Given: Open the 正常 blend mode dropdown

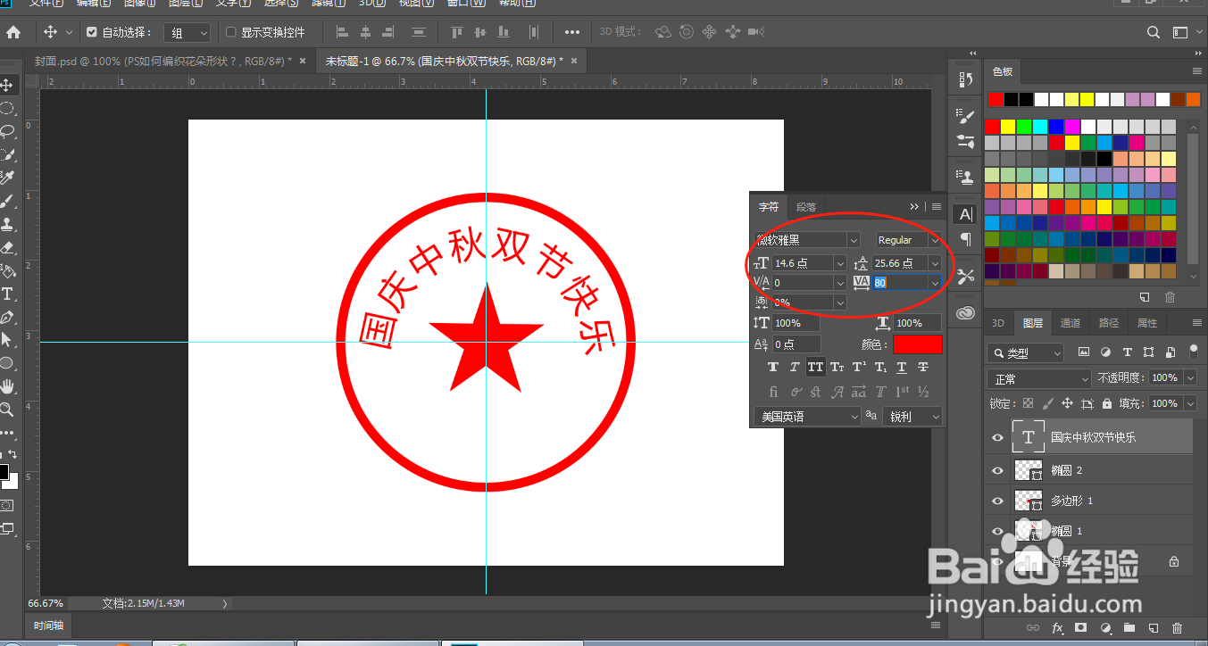Looking at the screenshot, I should coord(1039,379).
